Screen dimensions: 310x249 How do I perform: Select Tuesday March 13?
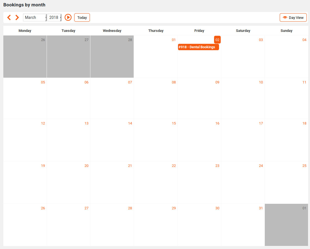tap(68, 140)
